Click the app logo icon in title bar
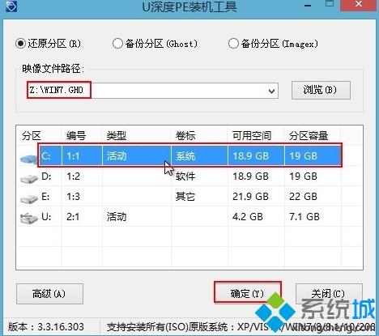The height and width of the screenshot is (336, 379). click(x=11, y=6)
